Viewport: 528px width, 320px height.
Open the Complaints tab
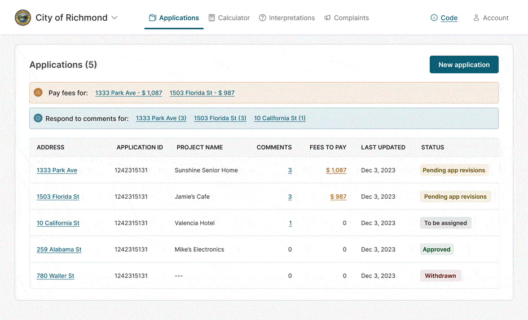click(346, 18)
